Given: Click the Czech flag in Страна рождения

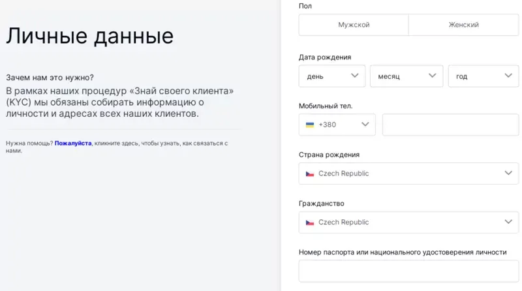Looking at the screenshot, I should point(310,174).
